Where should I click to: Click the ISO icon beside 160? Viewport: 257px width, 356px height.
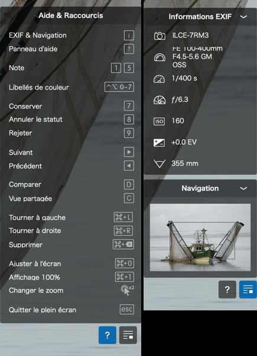pyautogui.click(x=160, y=121)
